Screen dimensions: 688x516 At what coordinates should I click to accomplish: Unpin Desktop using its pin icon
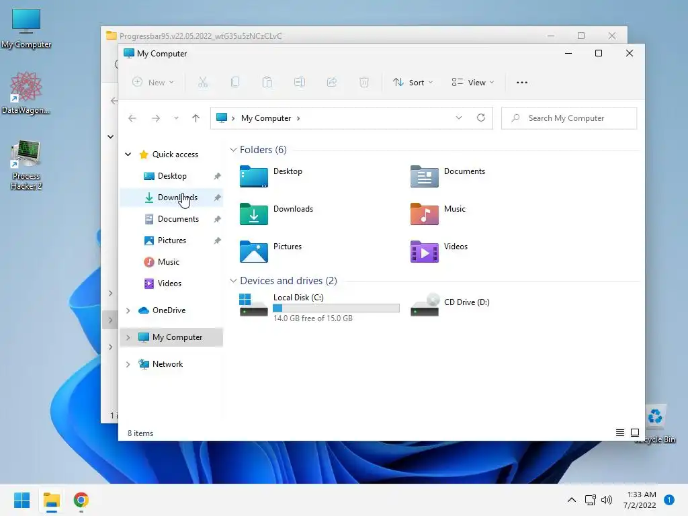tap(217, 176)
